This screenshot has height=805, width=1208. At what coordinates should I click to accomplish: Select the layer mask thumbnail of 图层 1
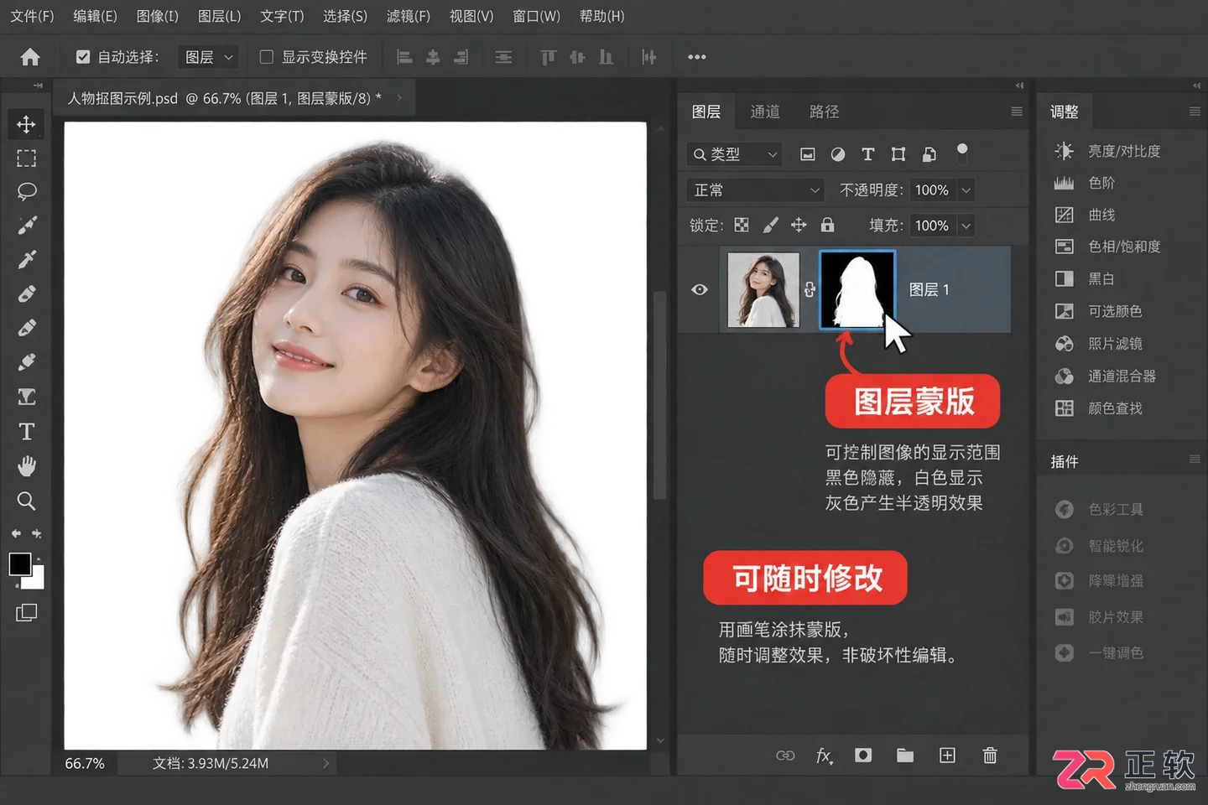click(857, 289)
